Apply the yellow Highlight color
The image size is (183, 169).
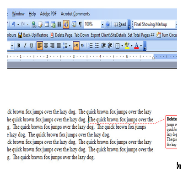pyautogui.click(x=127, y=46)
